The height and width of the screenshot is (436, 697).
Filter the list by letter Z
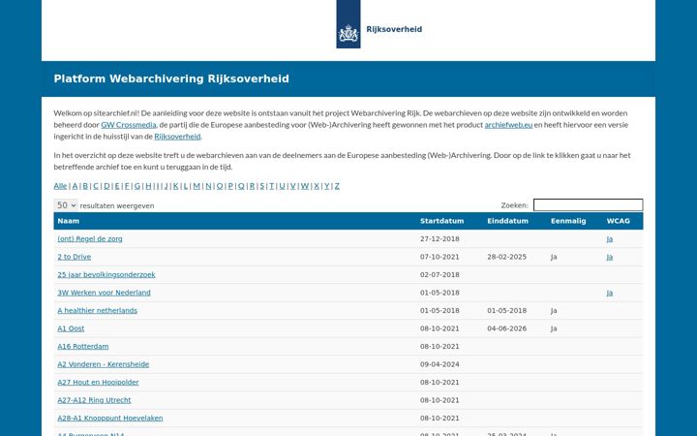click(337, 186)
